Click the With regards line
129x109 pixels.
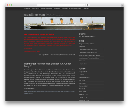pyautogui.click(x=28, y=48)
